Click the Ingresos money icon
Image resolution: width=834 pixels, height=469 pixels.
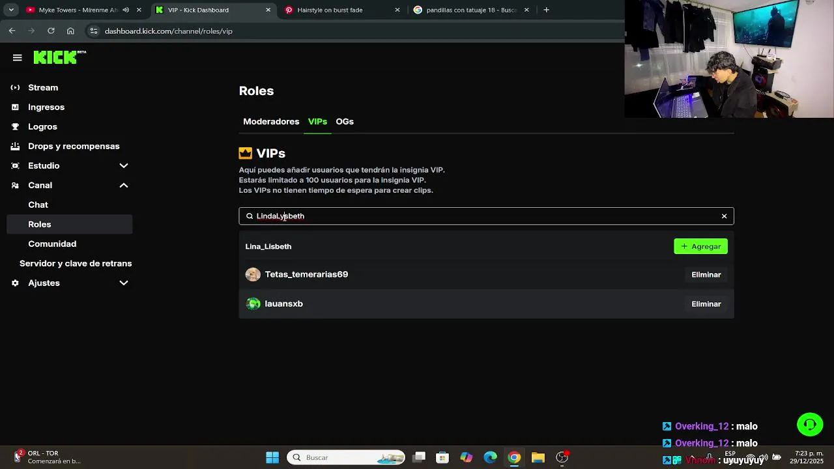pos(15,107)
